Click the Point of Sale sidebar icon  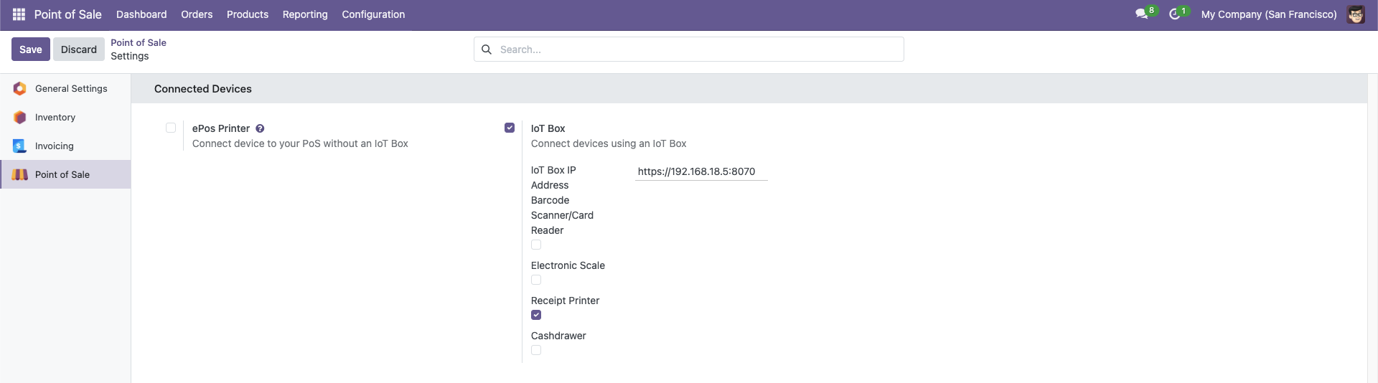tap(20, 174)
